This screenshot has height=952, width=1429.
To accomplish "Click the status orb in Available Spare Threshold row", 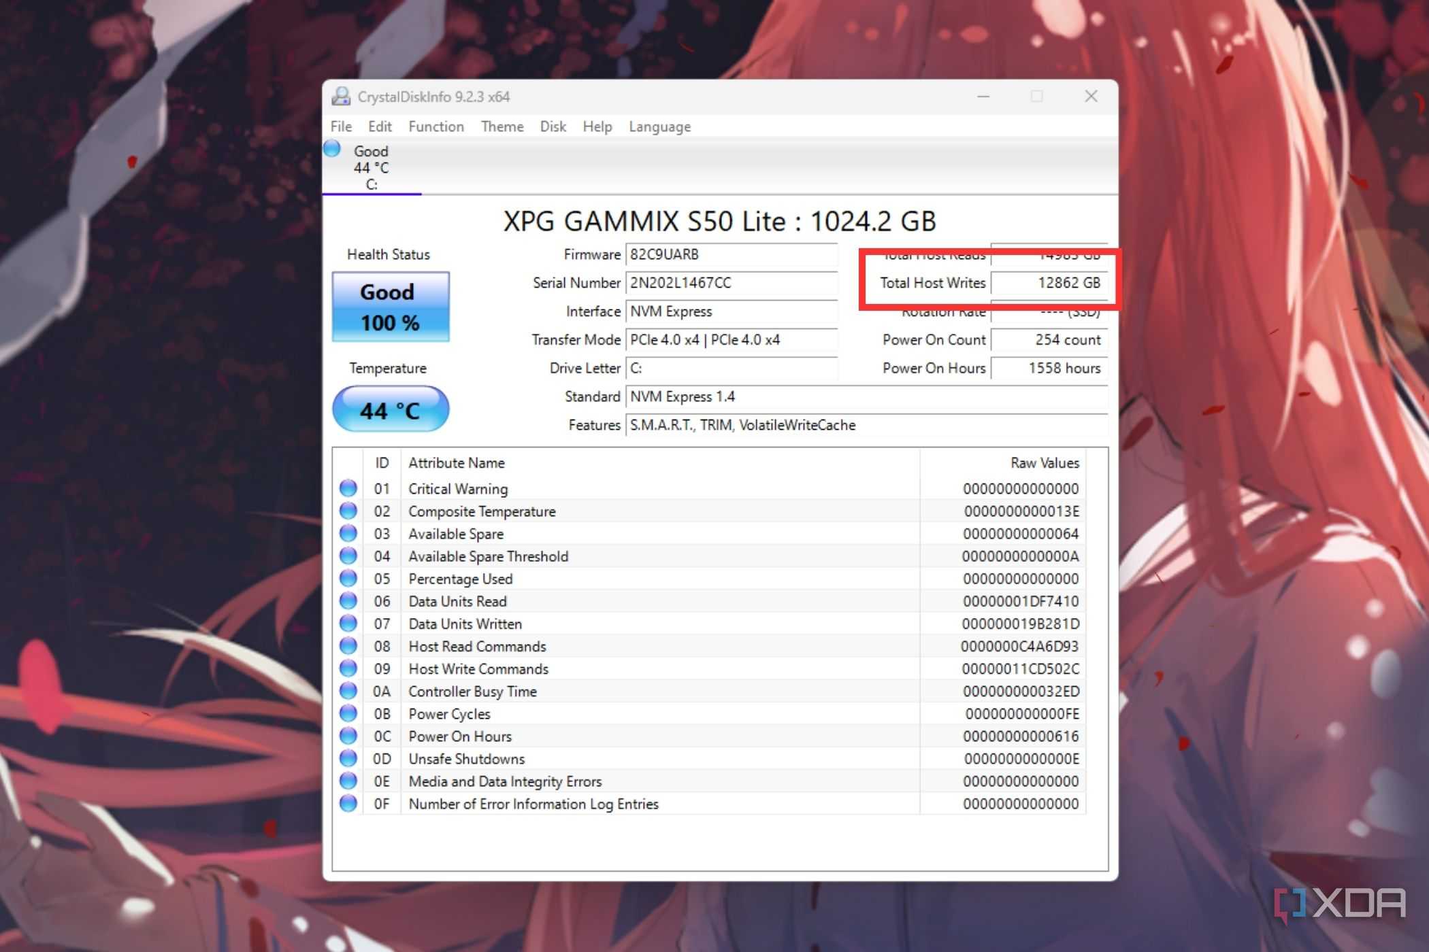I will click(x=348, y=556).
